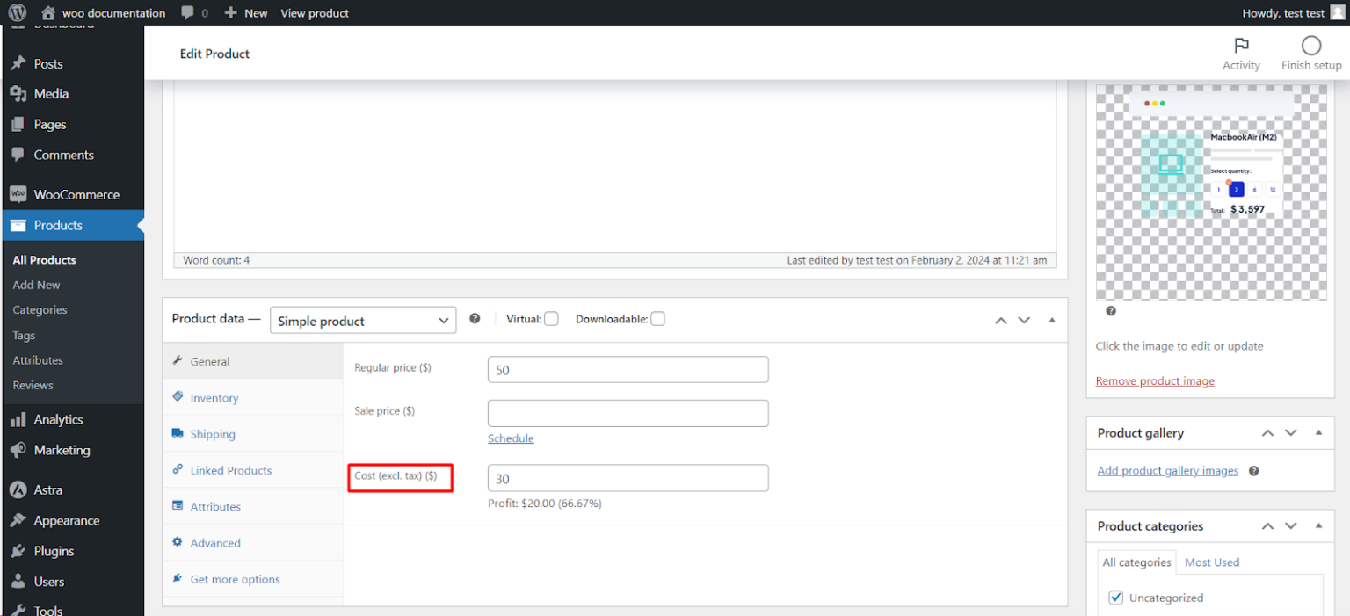Click the help icon beside Product data

tap(475, 318)
